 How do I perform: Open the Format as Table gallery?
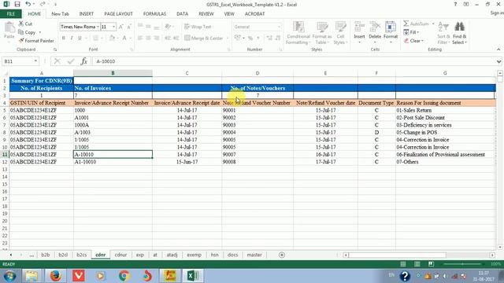[322, 33]
